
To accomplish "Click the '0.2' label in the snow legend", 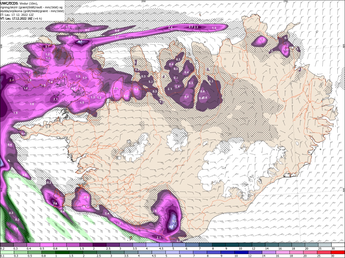I will tap(2, 249).
